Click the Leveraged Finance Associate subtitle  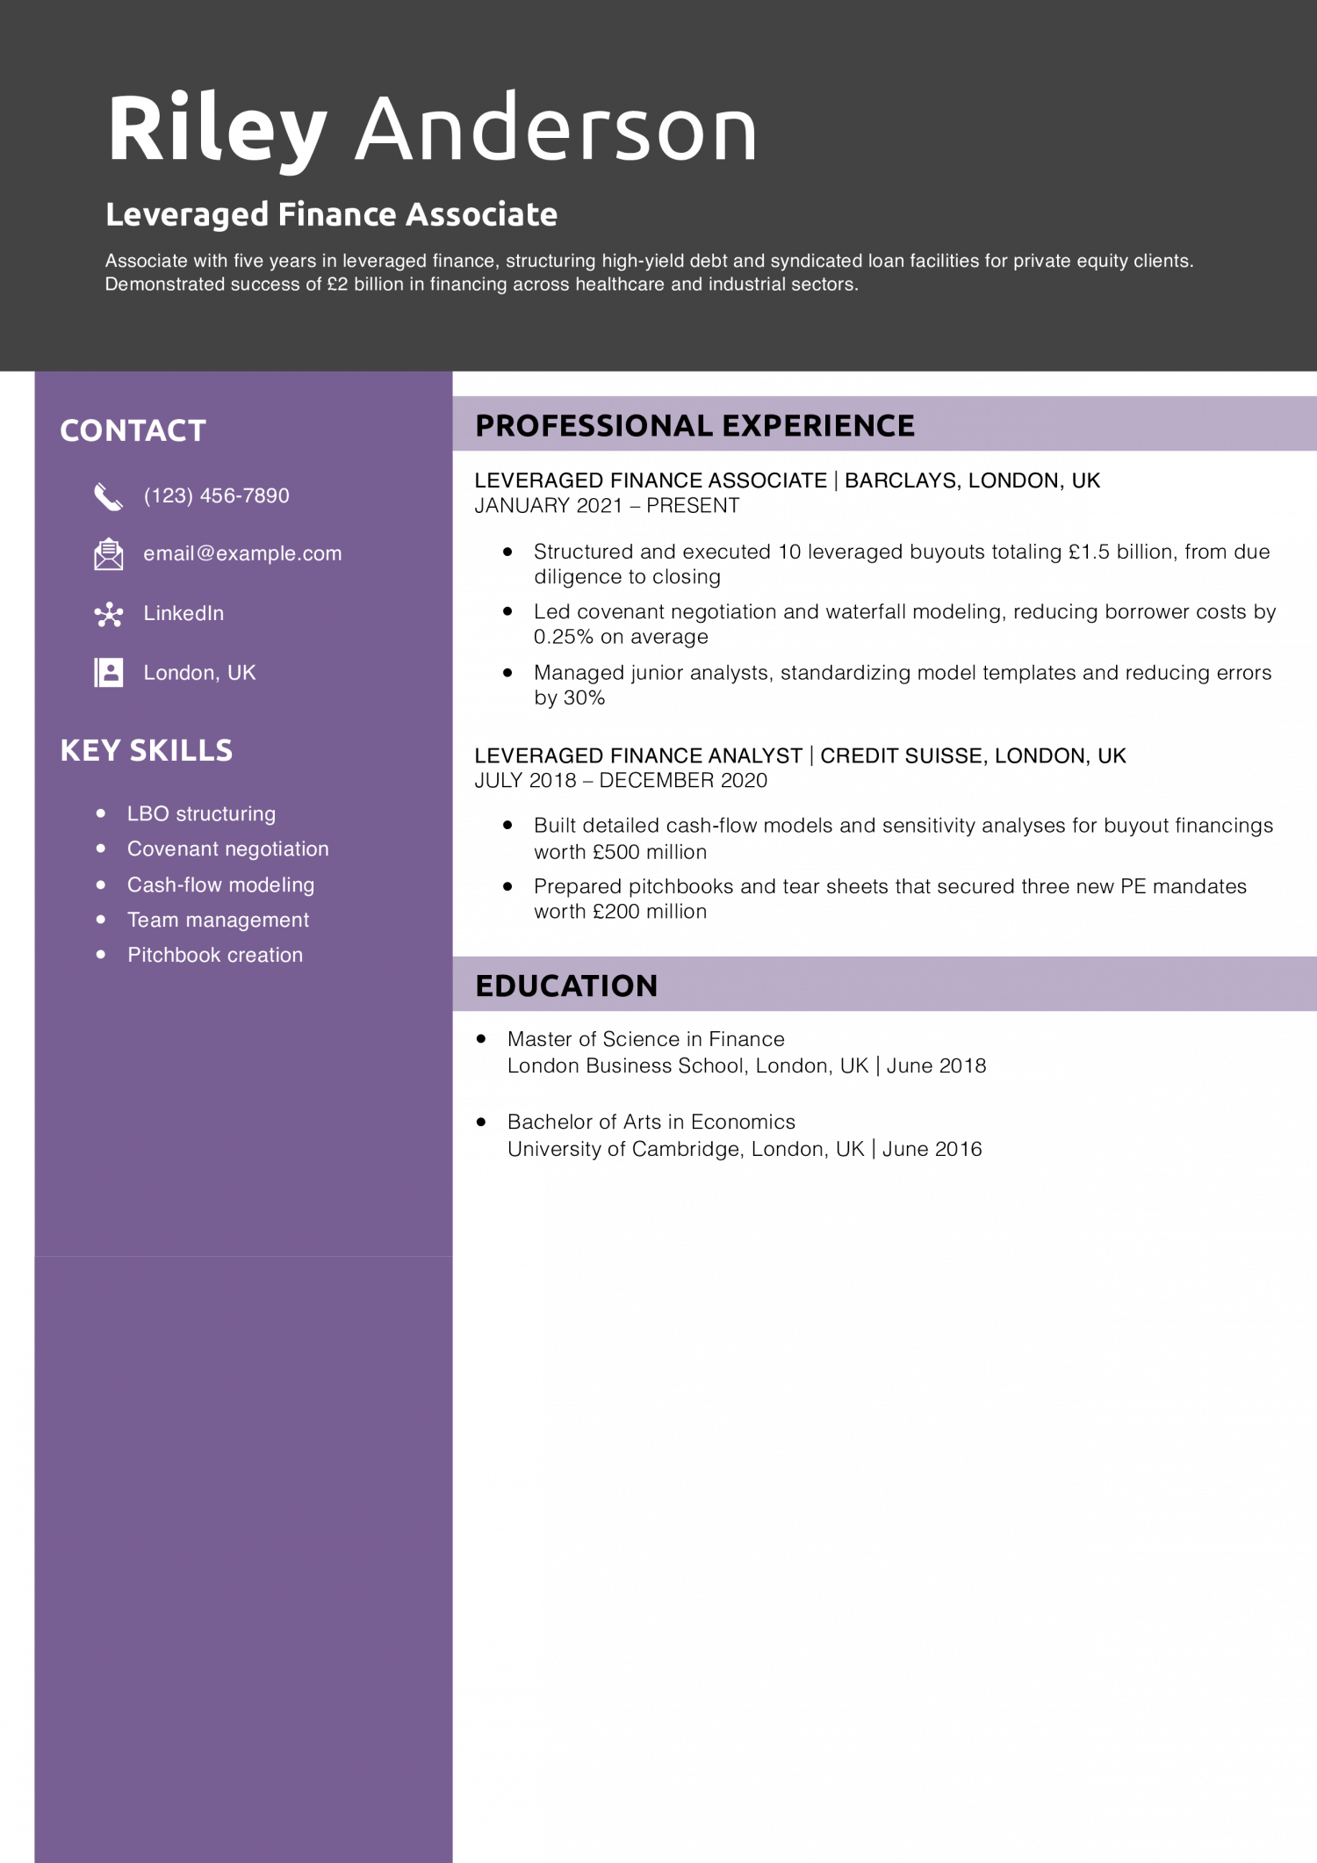click(331, 214)
